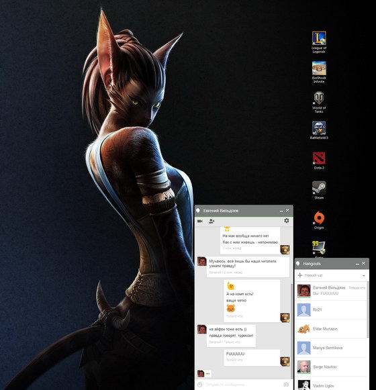
Task: Click message 'А на комп есть!'
Action: pos(240,294)
